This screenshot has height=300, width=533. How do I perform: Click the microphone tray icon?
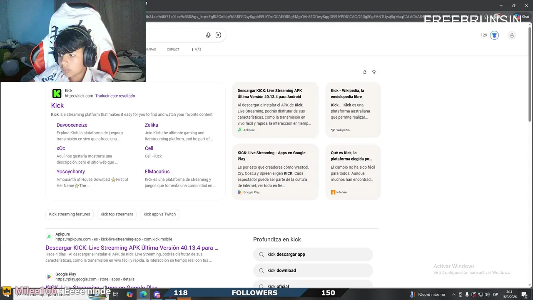(x=467, y=295)
